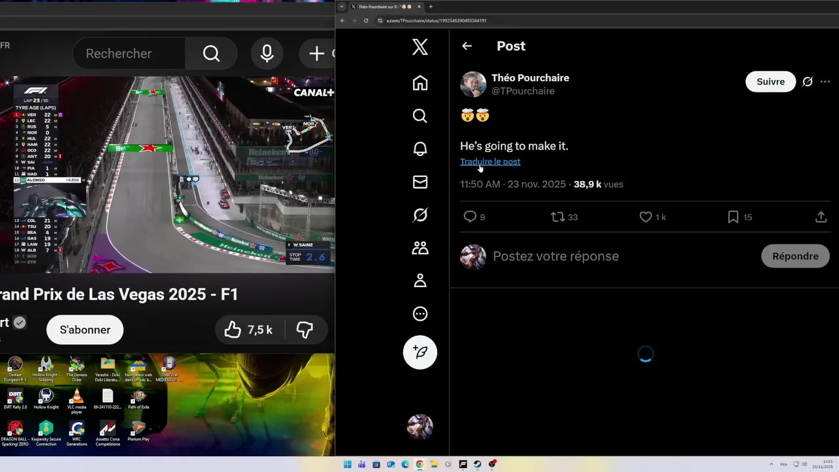
Task: Open Théo Pourchaire profile picture
Action: (473, 85)
